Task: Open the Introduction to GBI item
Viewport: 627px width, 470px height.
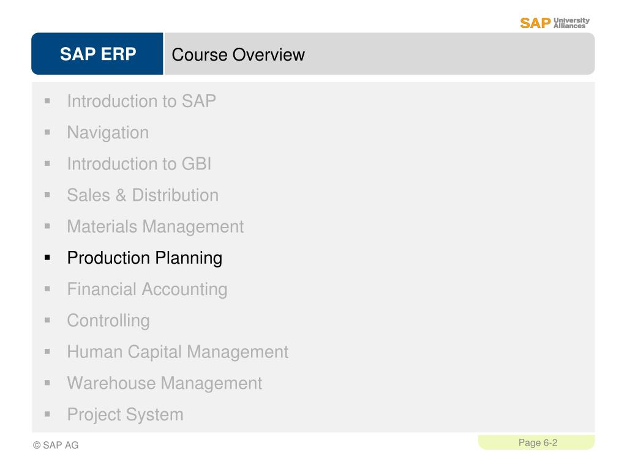Action: 139,163
